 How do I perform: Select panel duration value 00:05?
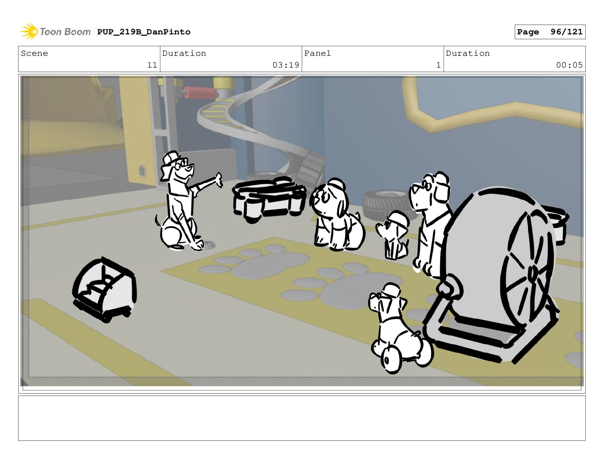point(569,65)
